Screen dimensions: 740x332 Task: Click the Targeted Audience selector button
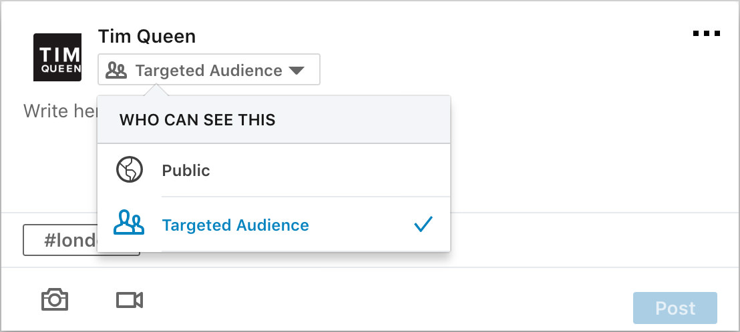tap(208, 70)
